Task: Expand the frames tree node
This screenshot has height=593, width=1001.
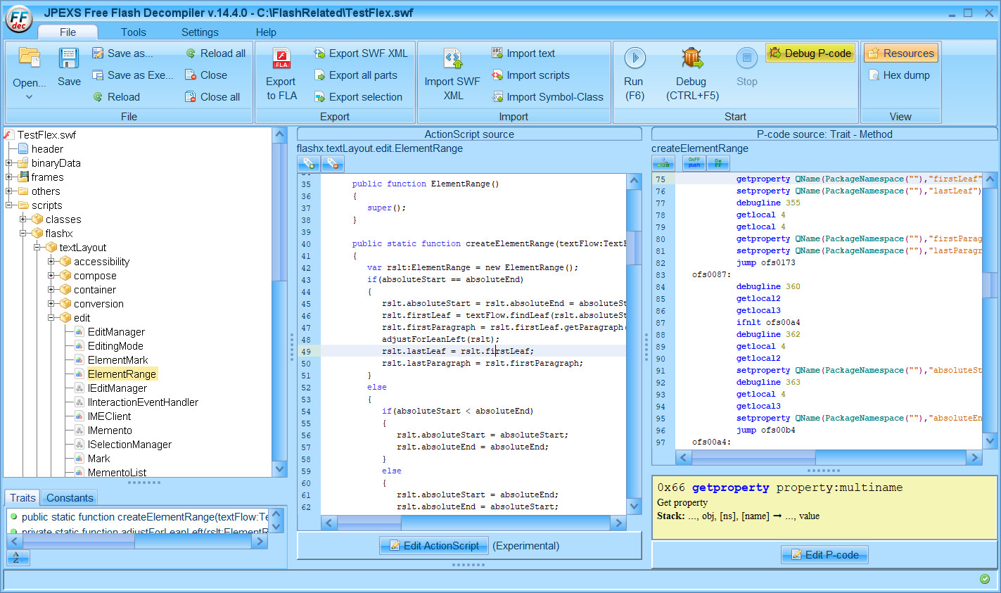Action: pyautogui.click(x=9, y=177)
